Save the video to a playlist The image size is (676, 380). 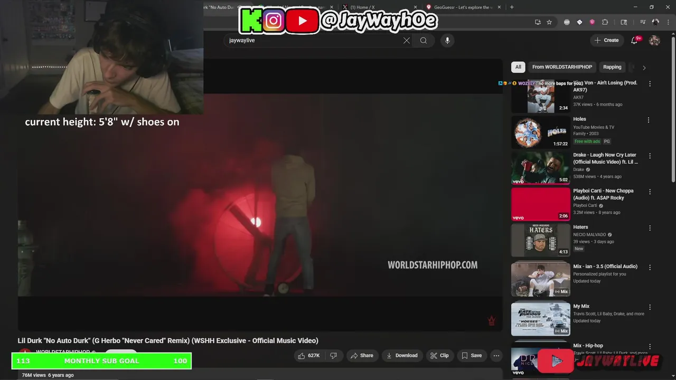(x=472, y=356)
